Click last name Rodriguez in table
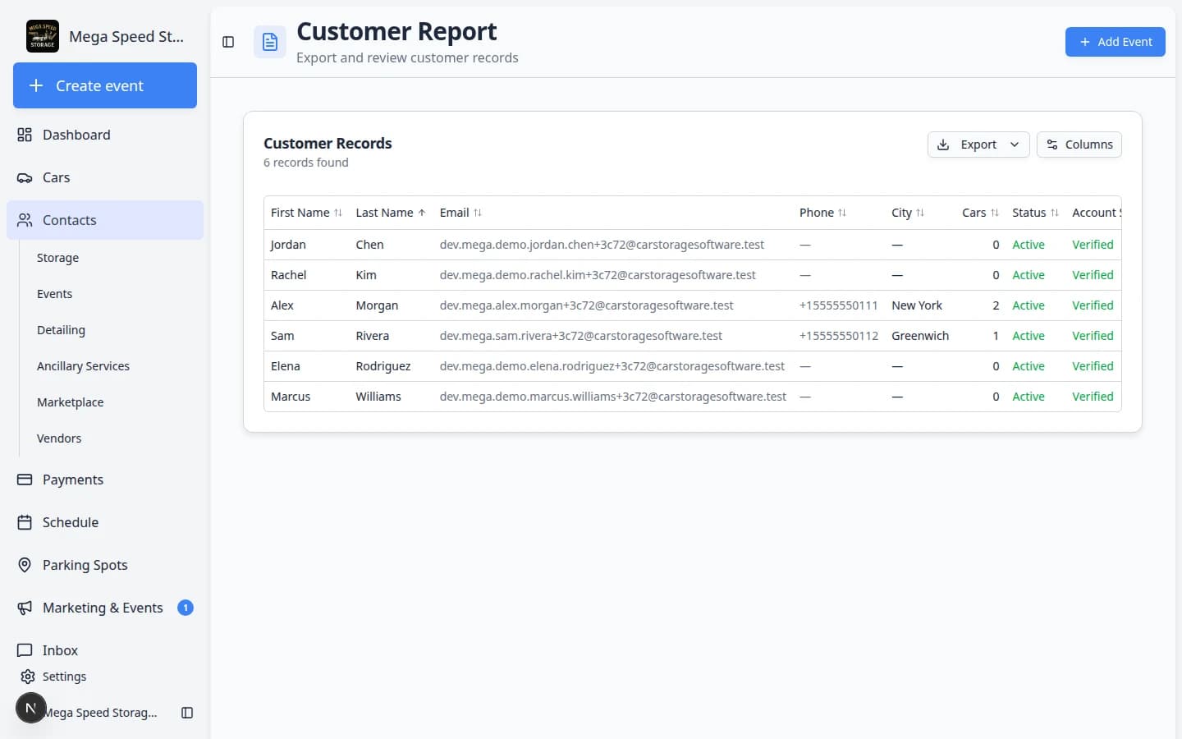Viewport: 1182px width, 739px height. pyautogui.click(x=383, y=366)
